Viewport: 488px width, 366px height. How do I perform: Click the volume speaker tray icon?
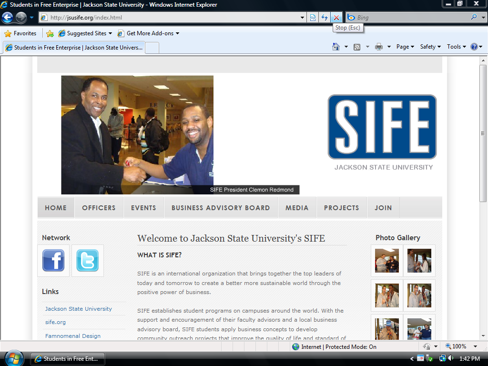451,358
